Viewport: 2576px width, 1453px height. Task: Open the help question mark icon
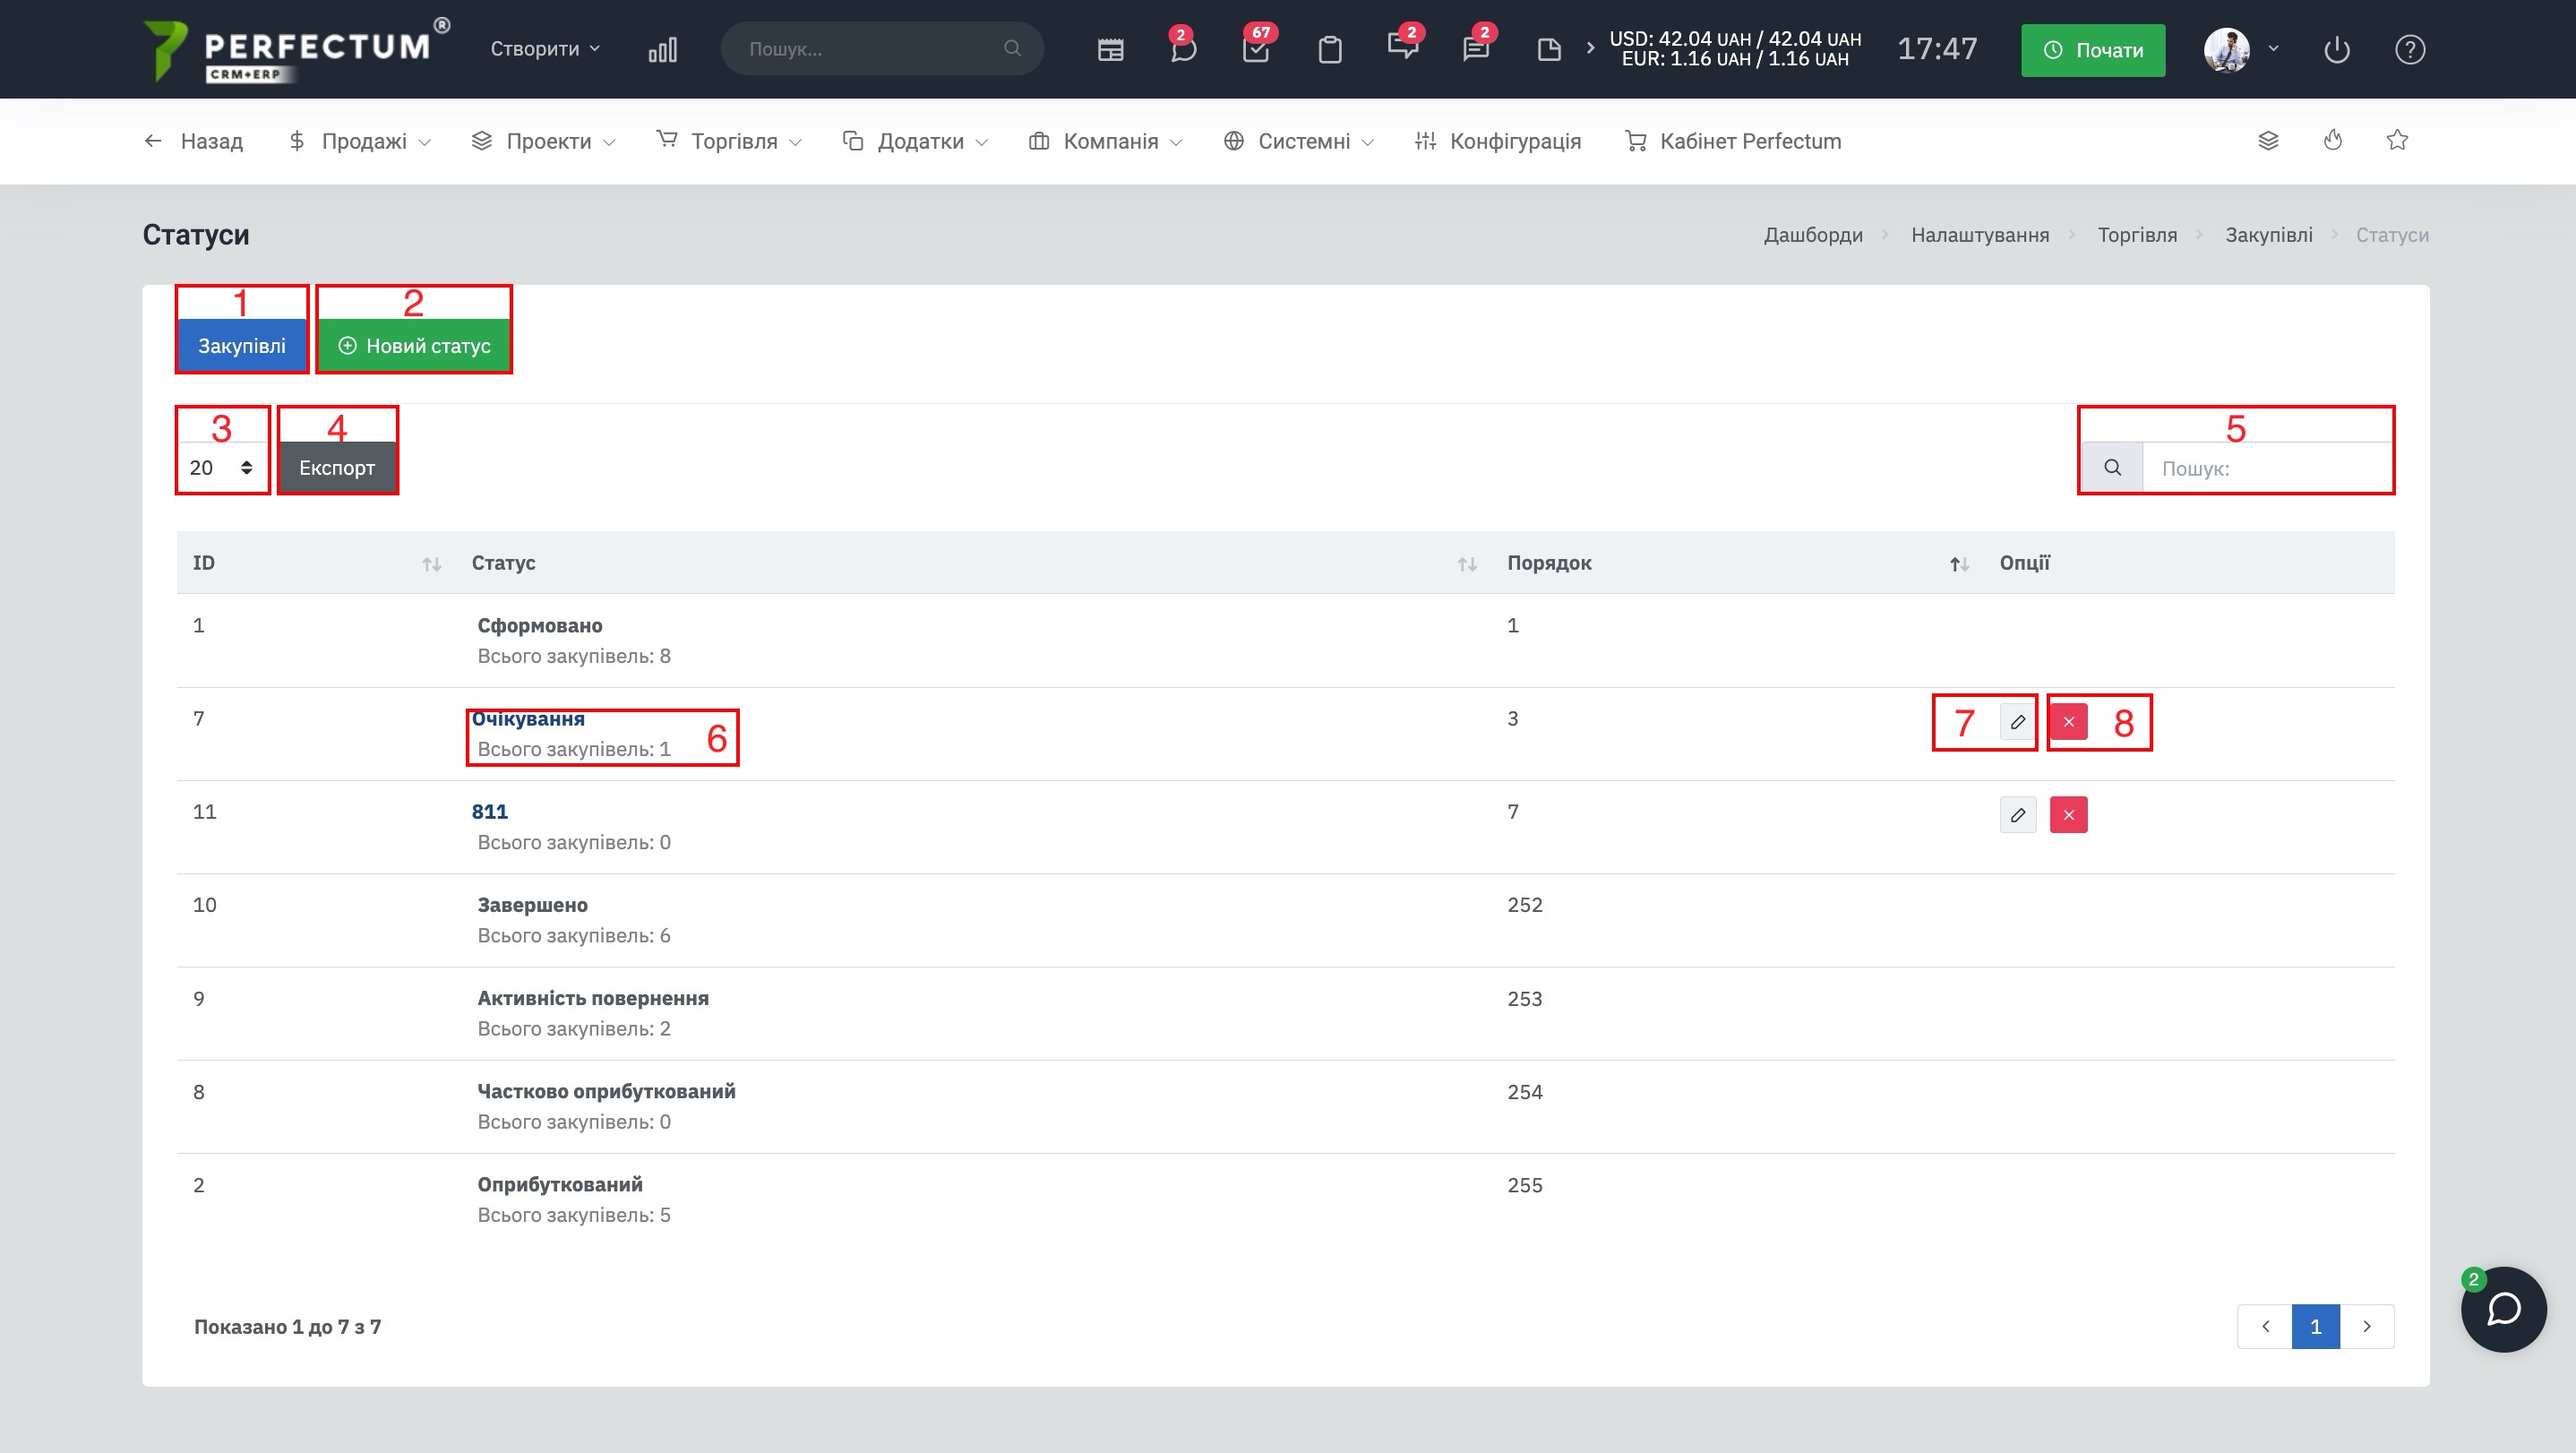[2409, 49]
